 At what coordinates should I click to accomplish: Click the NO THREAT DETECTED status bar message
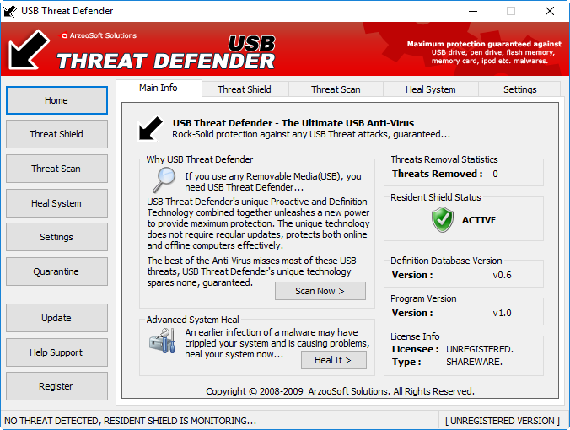130,421
